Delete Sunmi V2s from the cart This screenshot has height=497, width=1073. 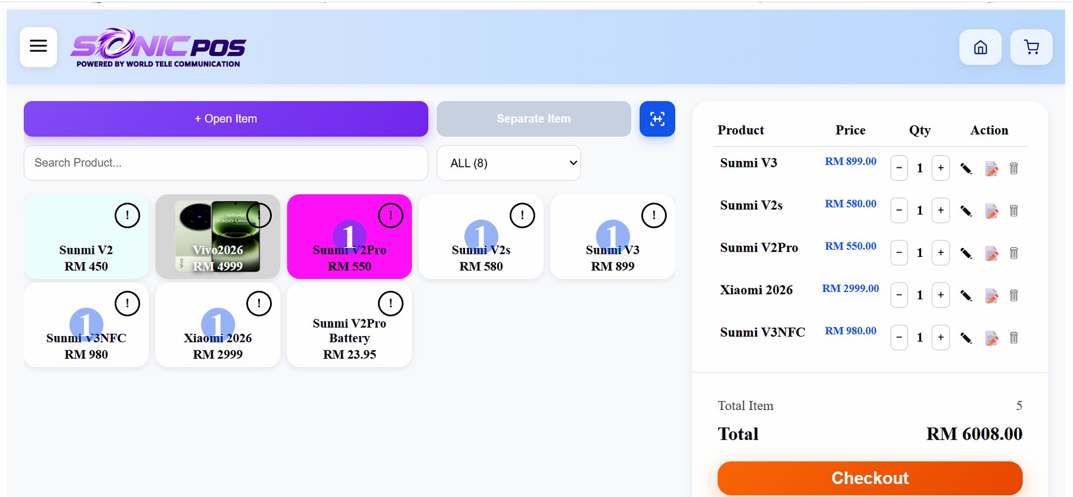(1013, 211)
